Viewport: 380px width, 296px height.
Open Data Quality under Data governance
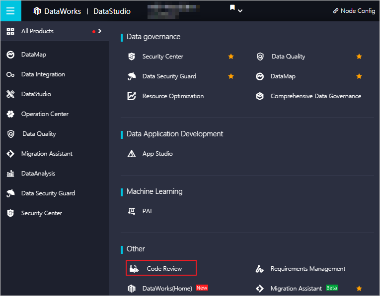[289, 57]
